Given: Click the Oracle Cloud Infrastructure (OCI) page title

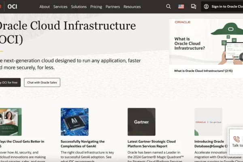Looking at the screenshot, I should click(x=68, y=32).
